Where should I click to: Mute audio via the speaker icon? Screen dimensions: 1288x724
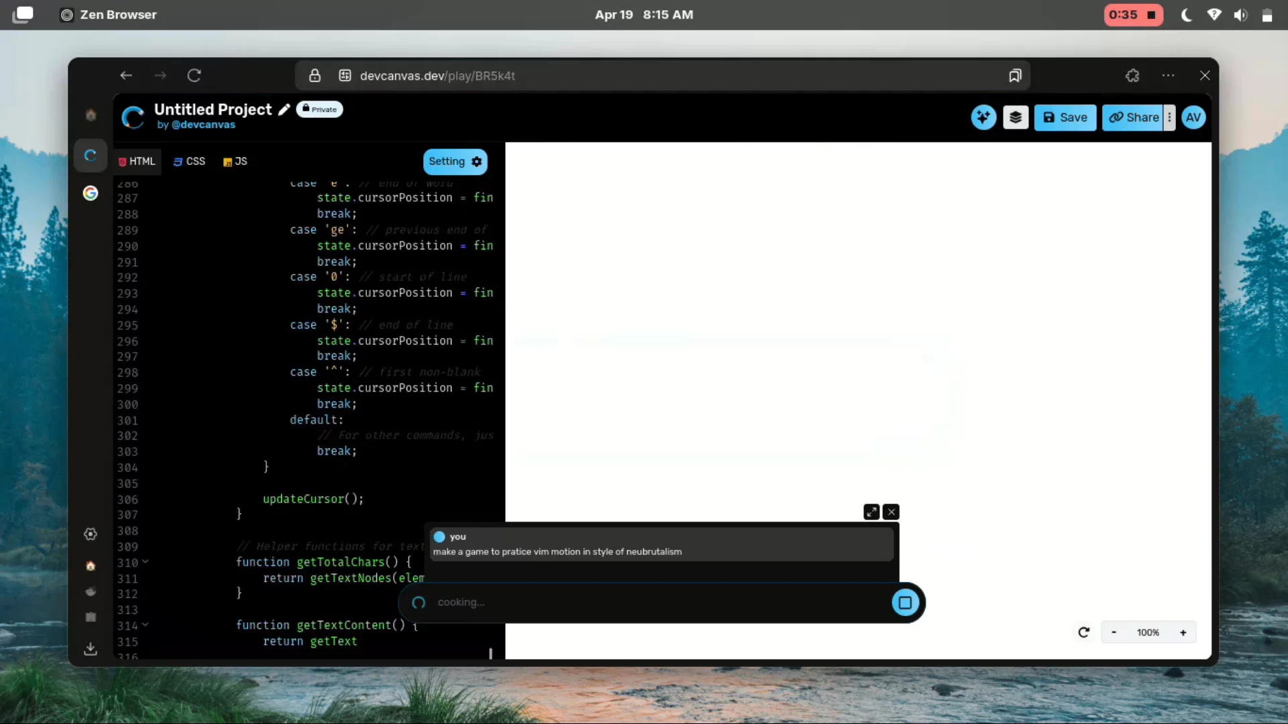(1240, 14)
